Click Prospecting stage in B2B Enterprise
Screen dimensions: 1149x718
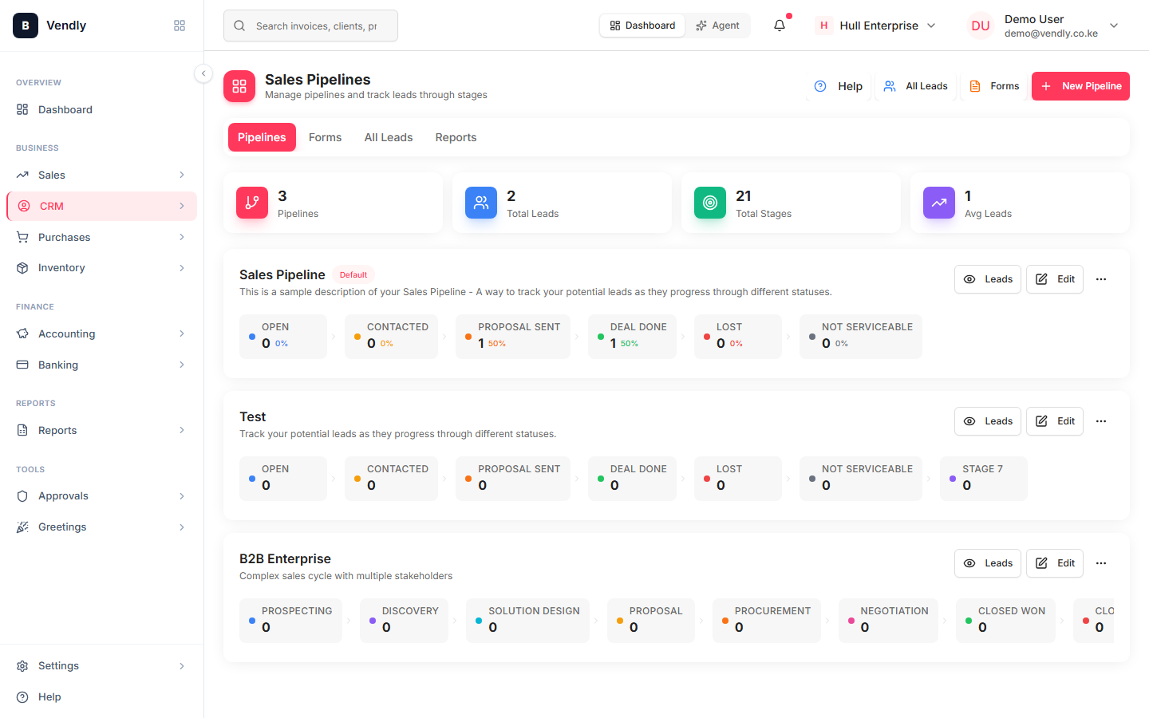click(x=290, y=621)
